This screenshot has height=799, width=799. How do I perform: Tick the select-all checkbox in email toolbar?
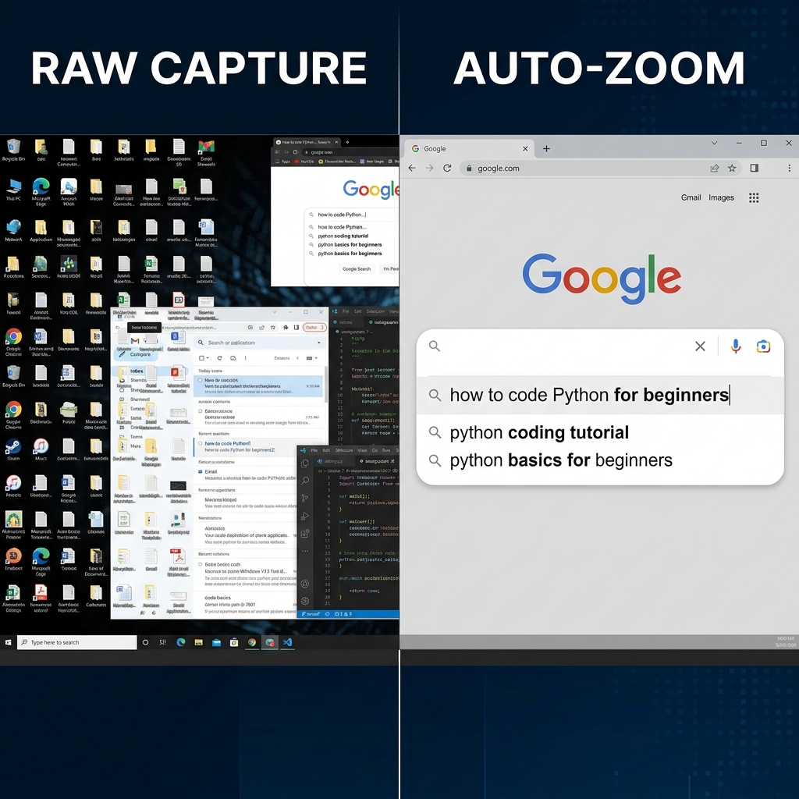click(x=201, y=358)
